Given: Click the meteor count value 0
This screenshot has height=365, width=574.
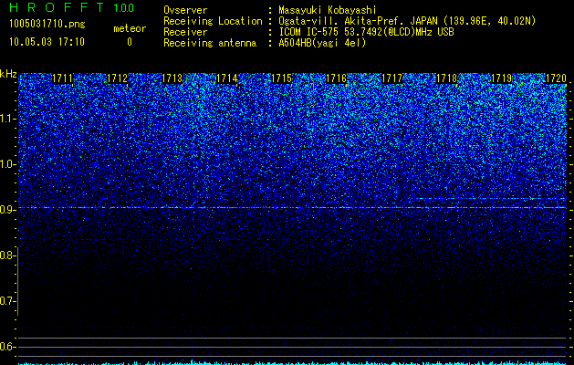Looking at the screenshot, I should click(130, 42).
